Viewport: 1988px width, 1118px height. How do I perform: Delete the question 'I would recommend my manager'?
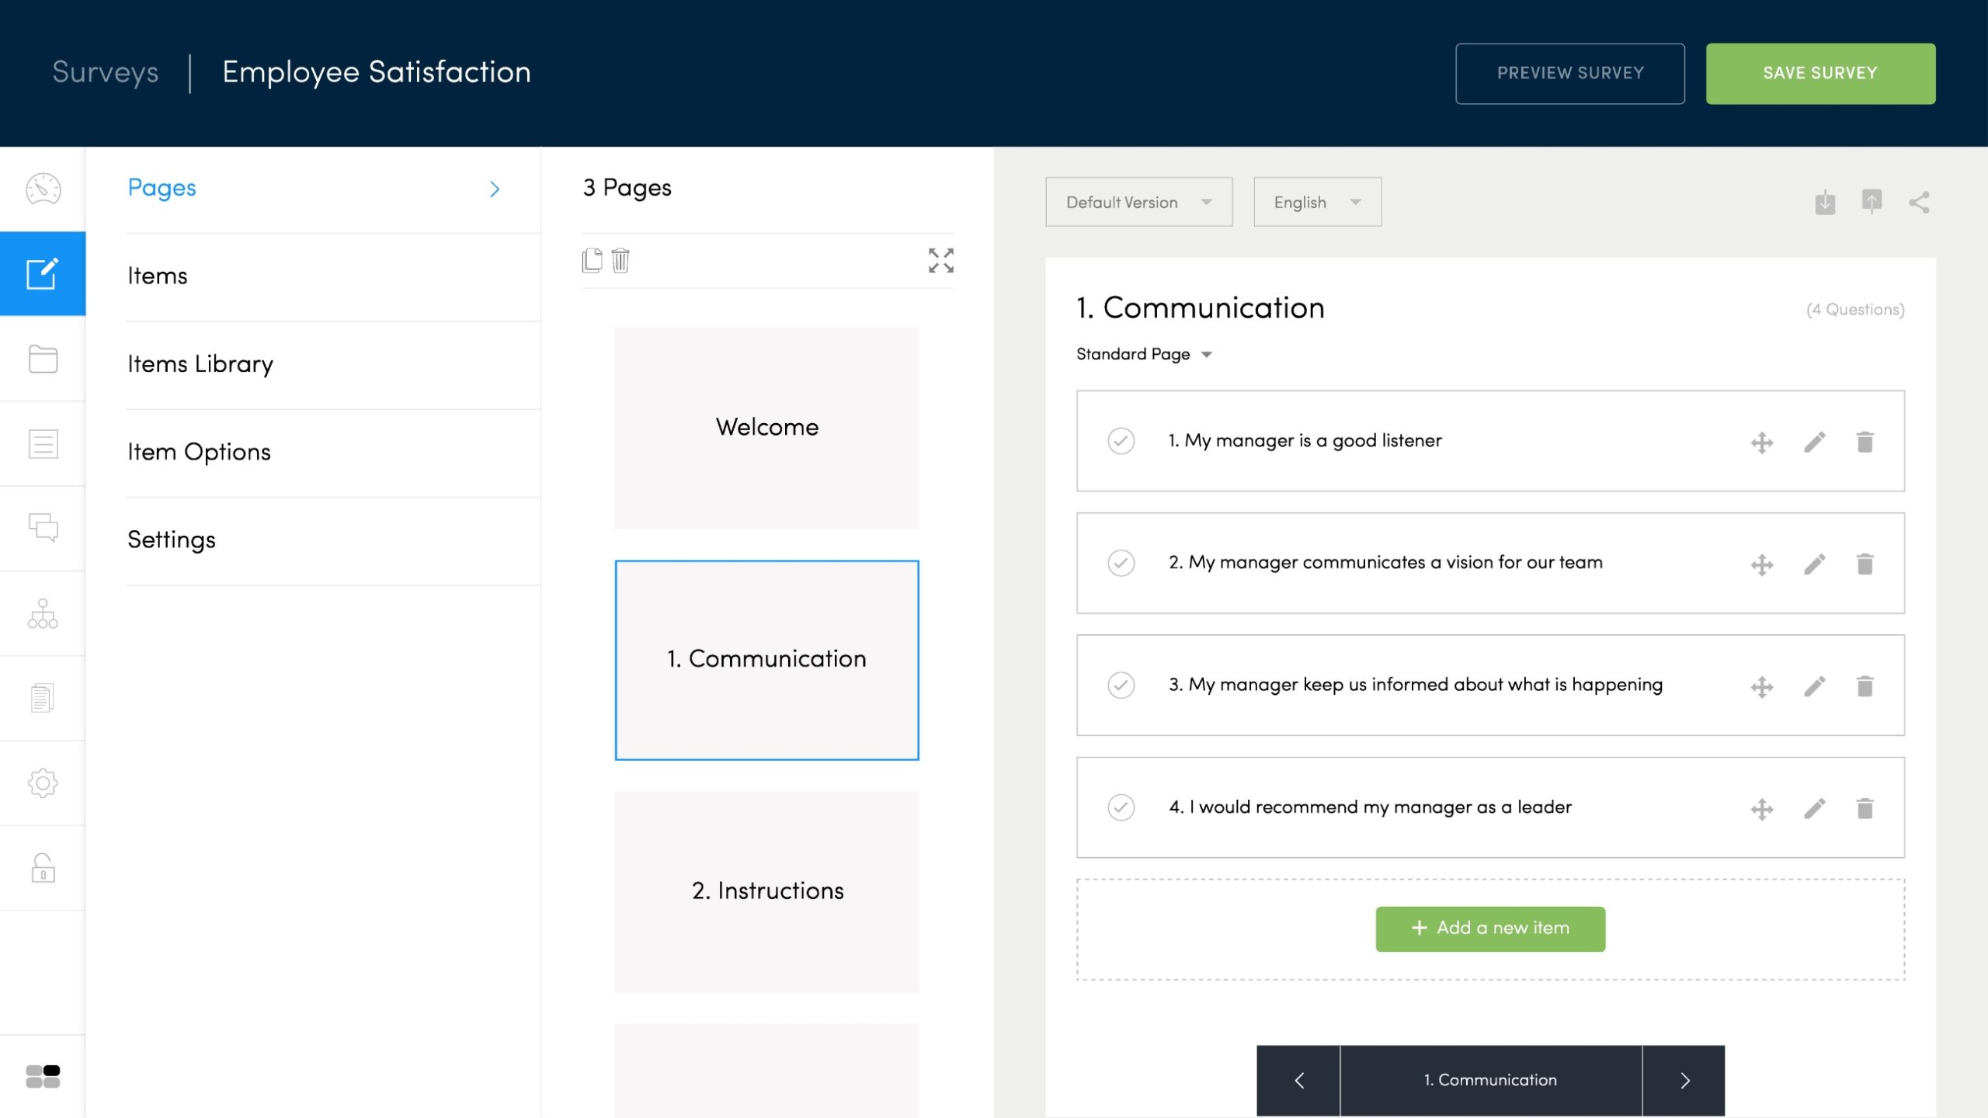[1865, 808]
